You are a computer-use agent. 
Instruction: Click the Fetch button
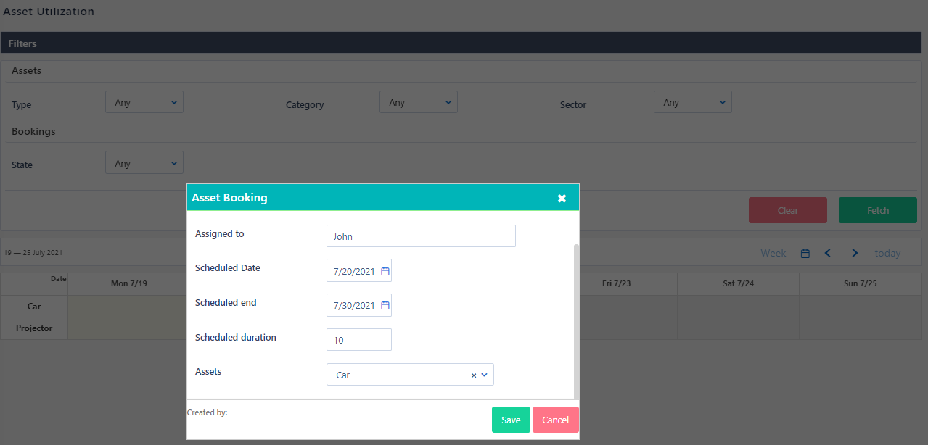pos(877,210)
